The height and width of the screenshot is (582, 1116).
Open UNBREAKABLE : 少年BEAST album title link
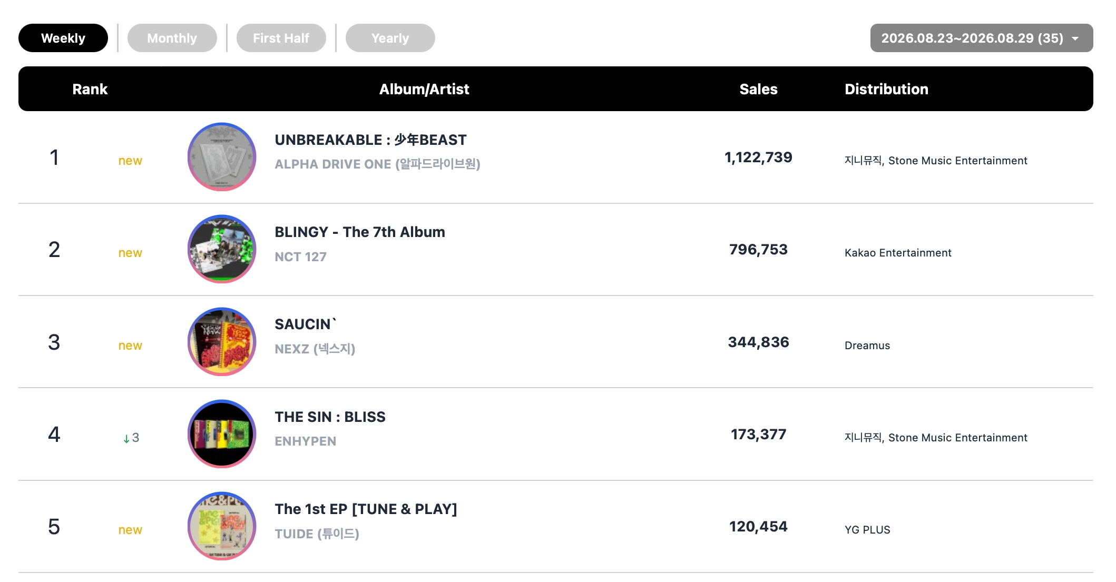click(370, 140)
